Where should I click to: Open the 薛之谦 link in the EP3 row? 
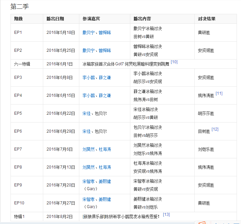(x=105, y=77)
